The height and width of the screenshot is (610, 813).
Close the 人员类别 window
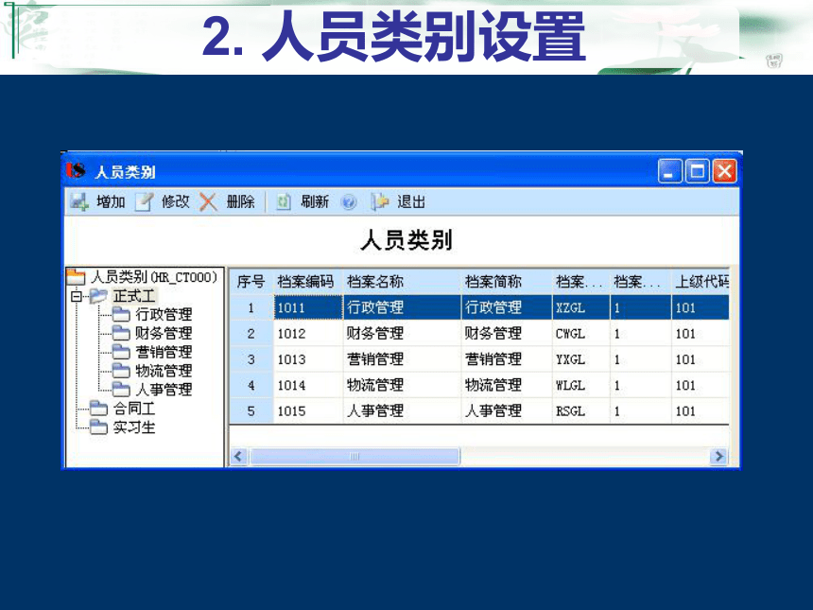[725, 171]
